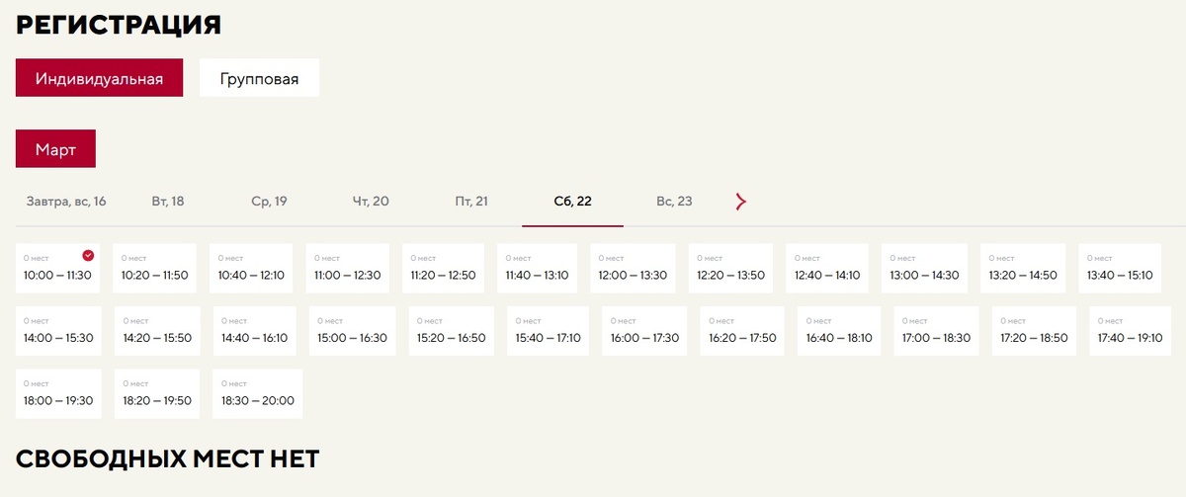Screen dimensions: 1186x497
Task: Choose the Чт, 20 date tab
Action: [x=371, y=202]
